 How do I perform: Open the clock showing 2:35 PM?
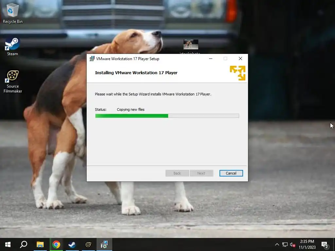pyautogui.click(x=307, y=244)
